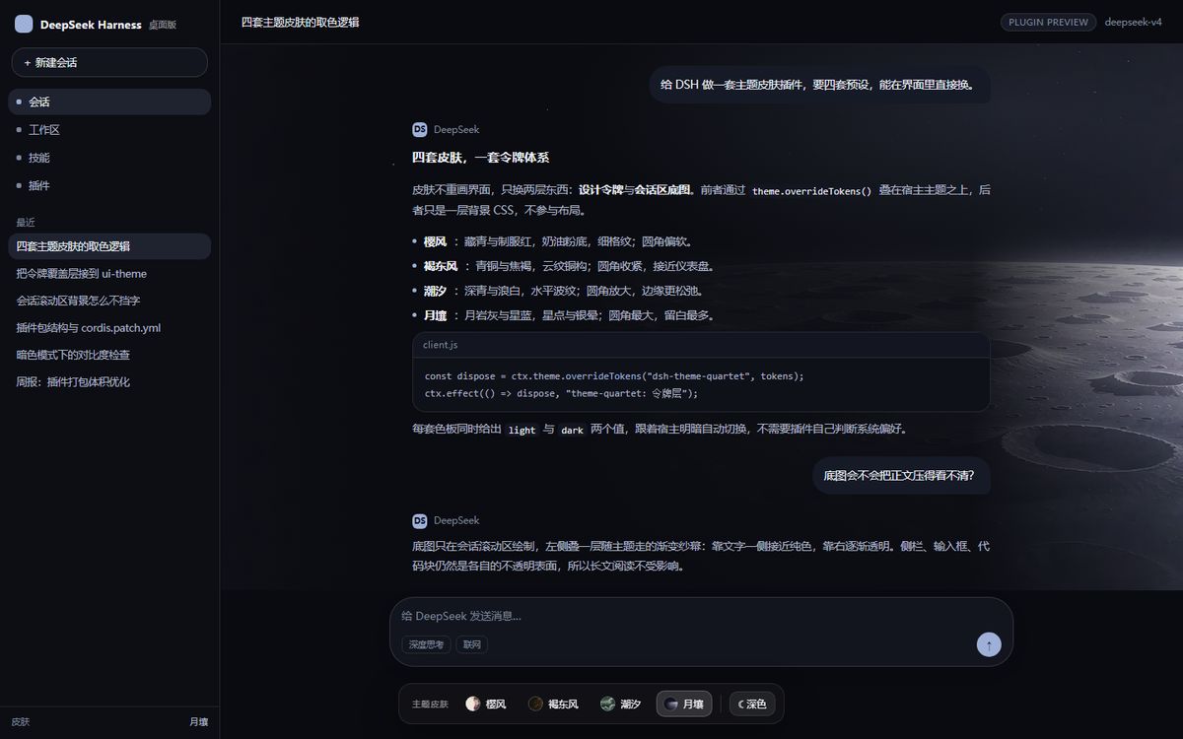Viewport: 1183px width, 739px height.
Task: Focus the 给 DeepSeek 发送消息 input
Action: (x=701, y=616)
